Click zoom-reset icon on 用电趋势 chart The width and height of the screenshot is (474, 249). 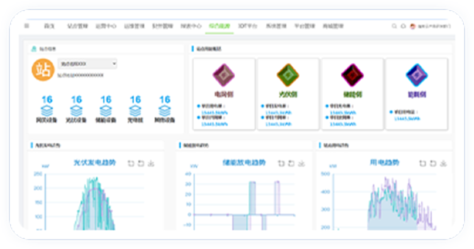pyautogui.click(x=433, y=163)
